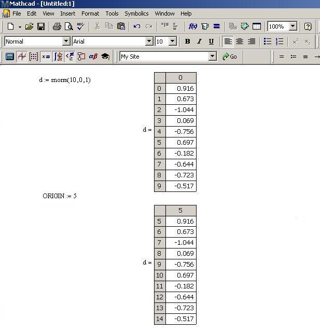Open Help question mark icon

coord(308,26)
